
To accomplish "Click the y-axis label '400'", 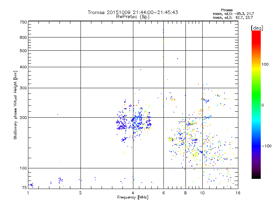I will point(23,67).
